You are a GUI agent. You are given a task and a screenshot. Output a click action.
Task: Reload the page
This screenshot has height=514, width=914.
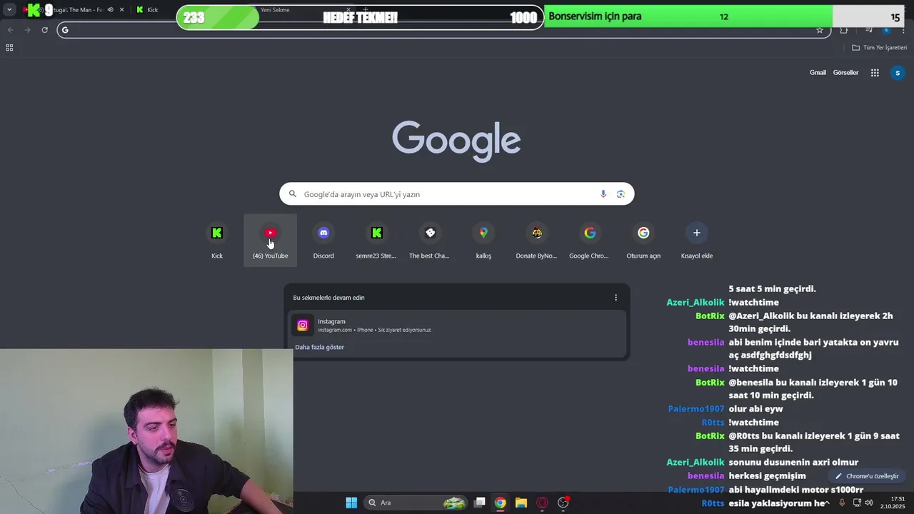(x=44, y=30)
